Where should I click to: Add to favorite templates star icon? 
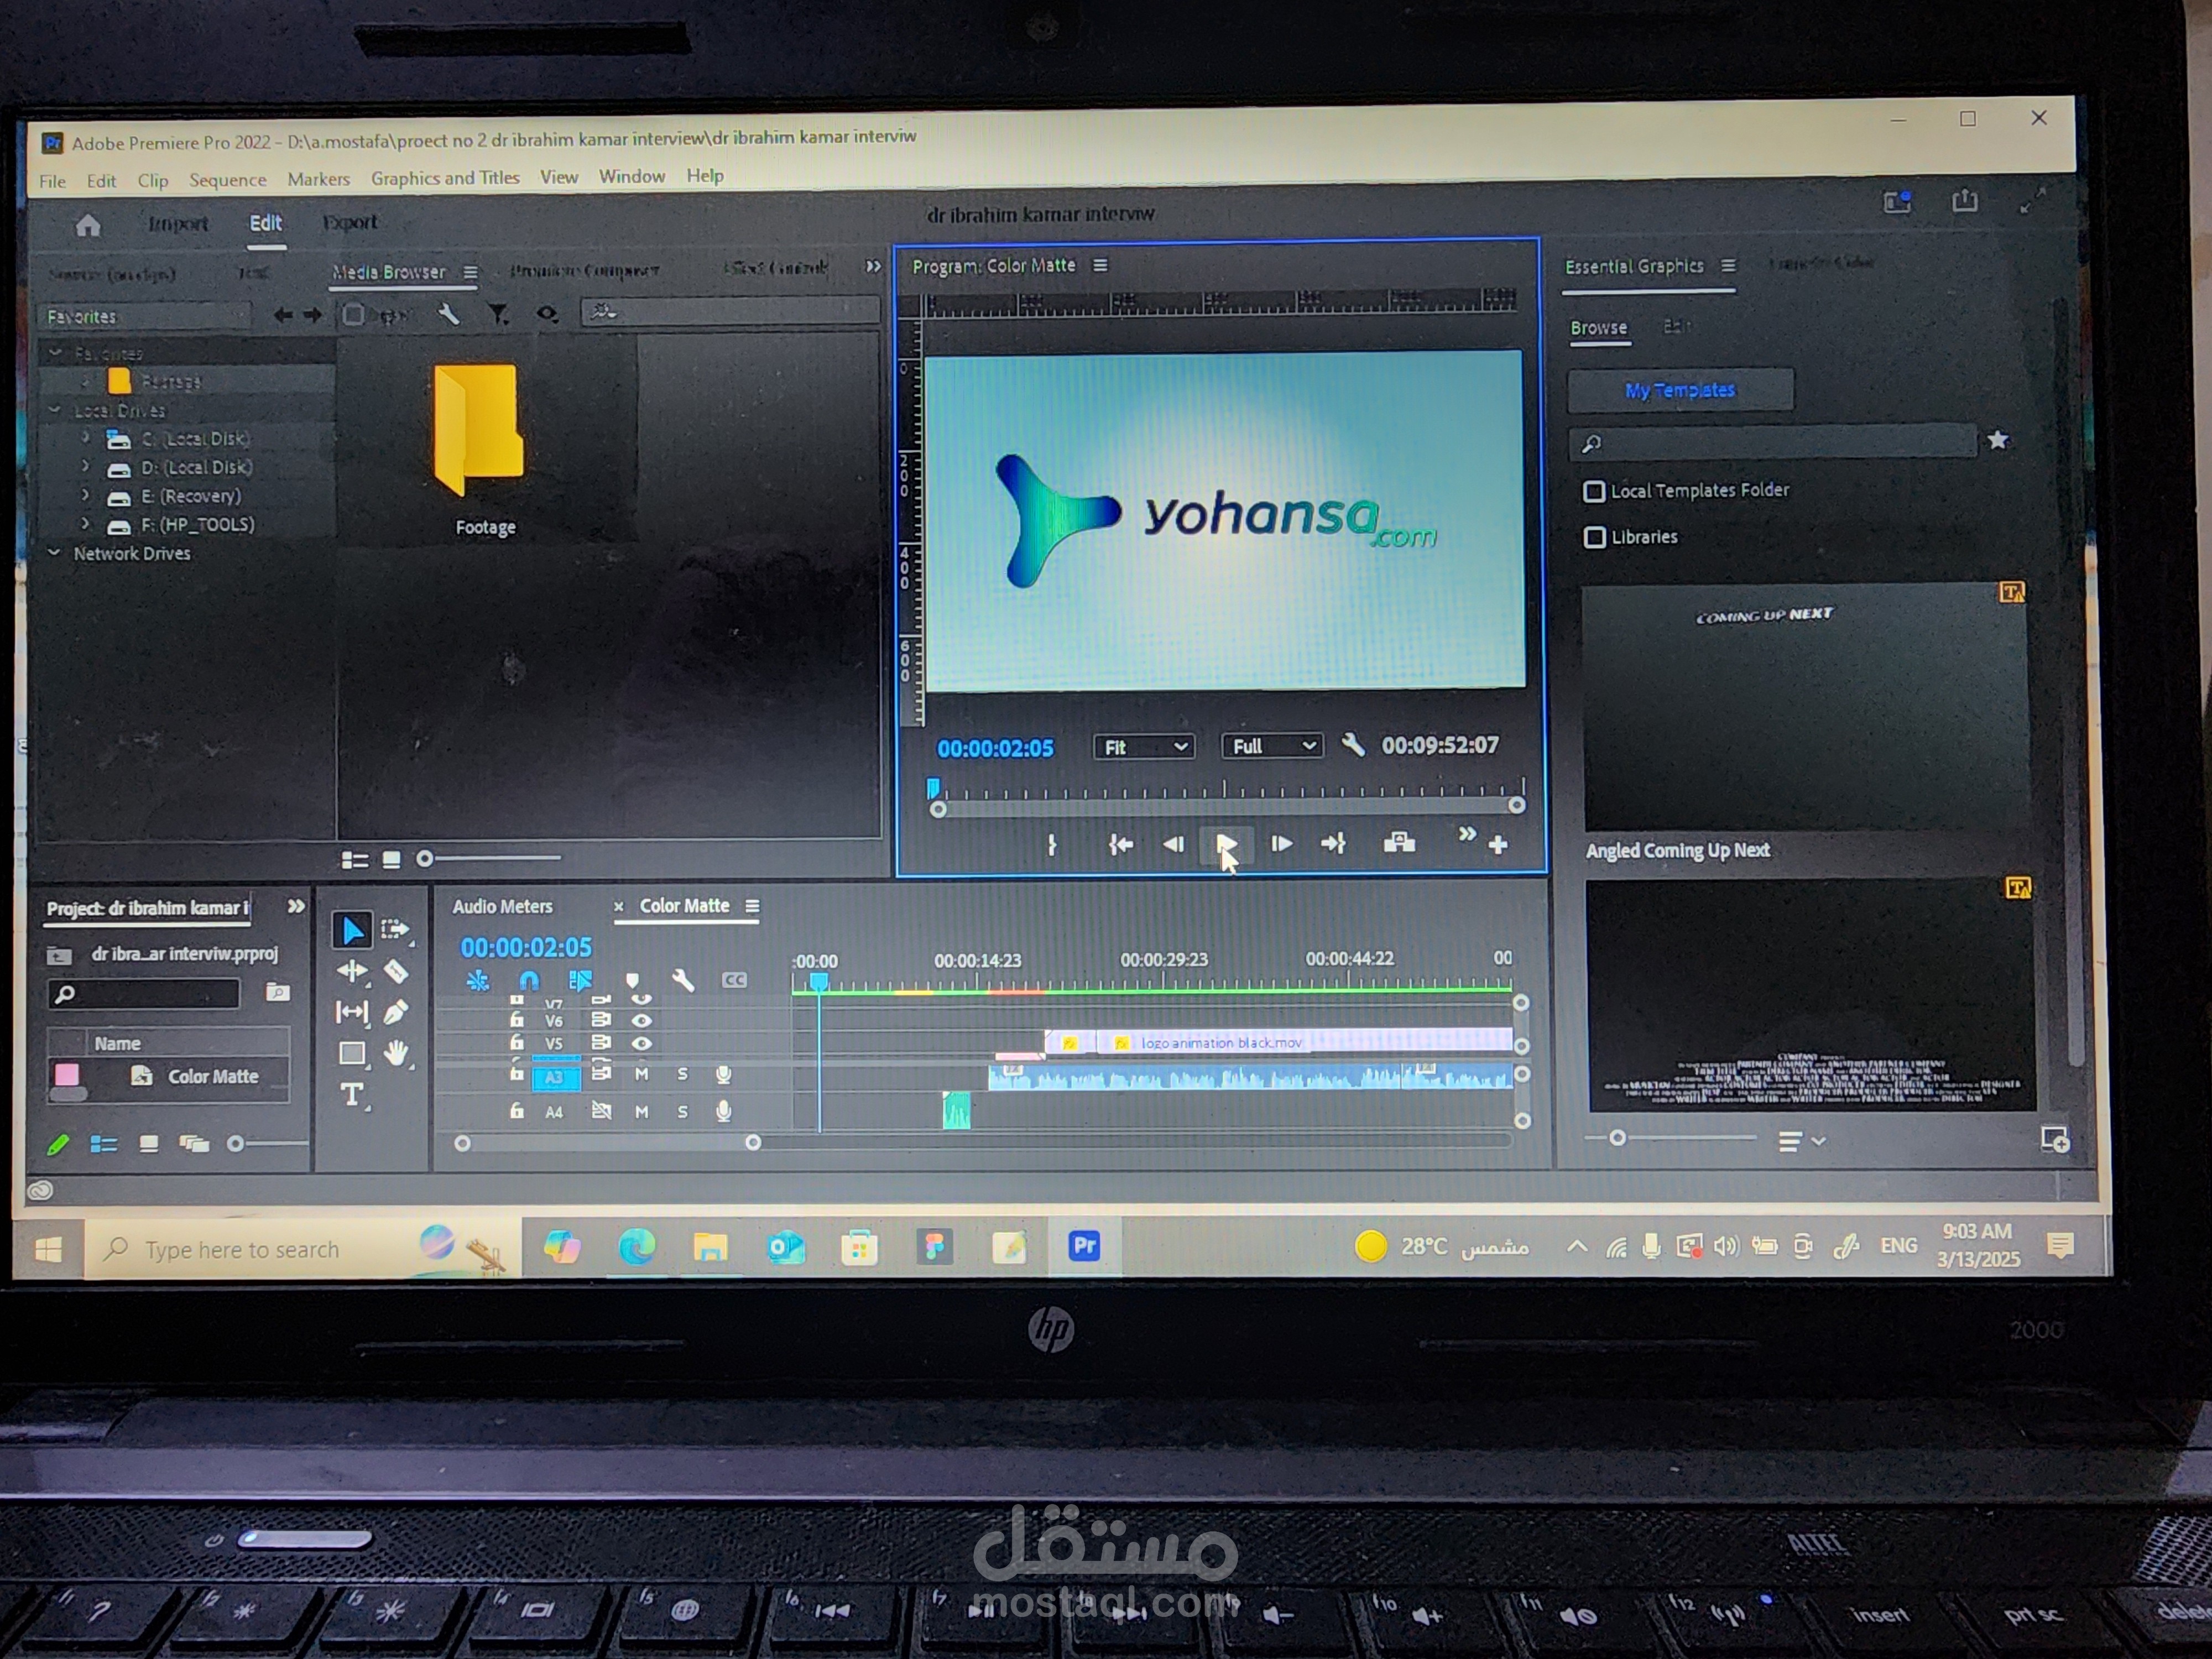(x=1999, y=440)
